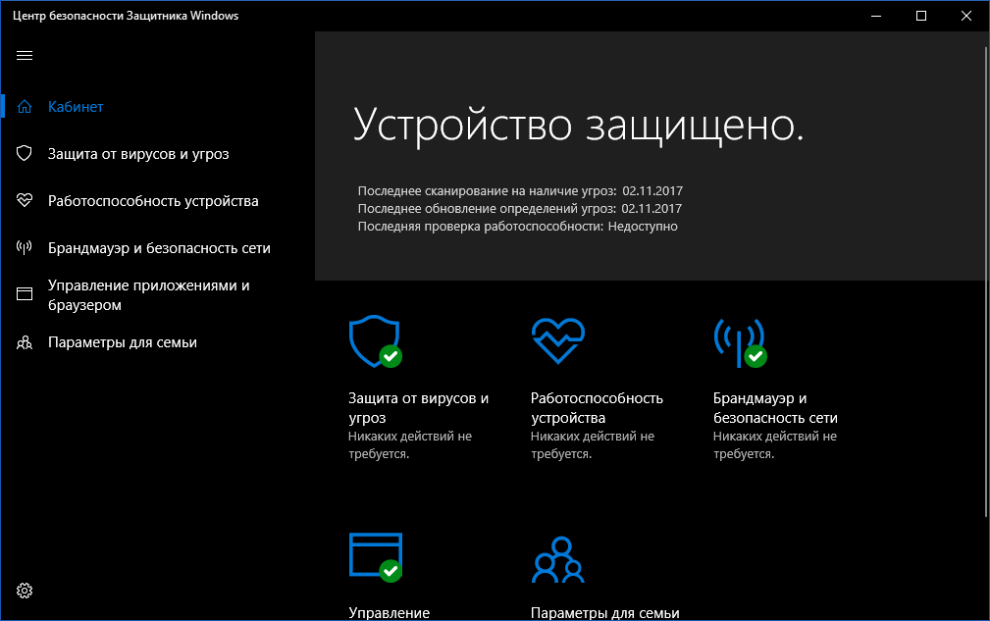
Task: Click the green checkmark badge on the firewall tile
Action: 757,354
